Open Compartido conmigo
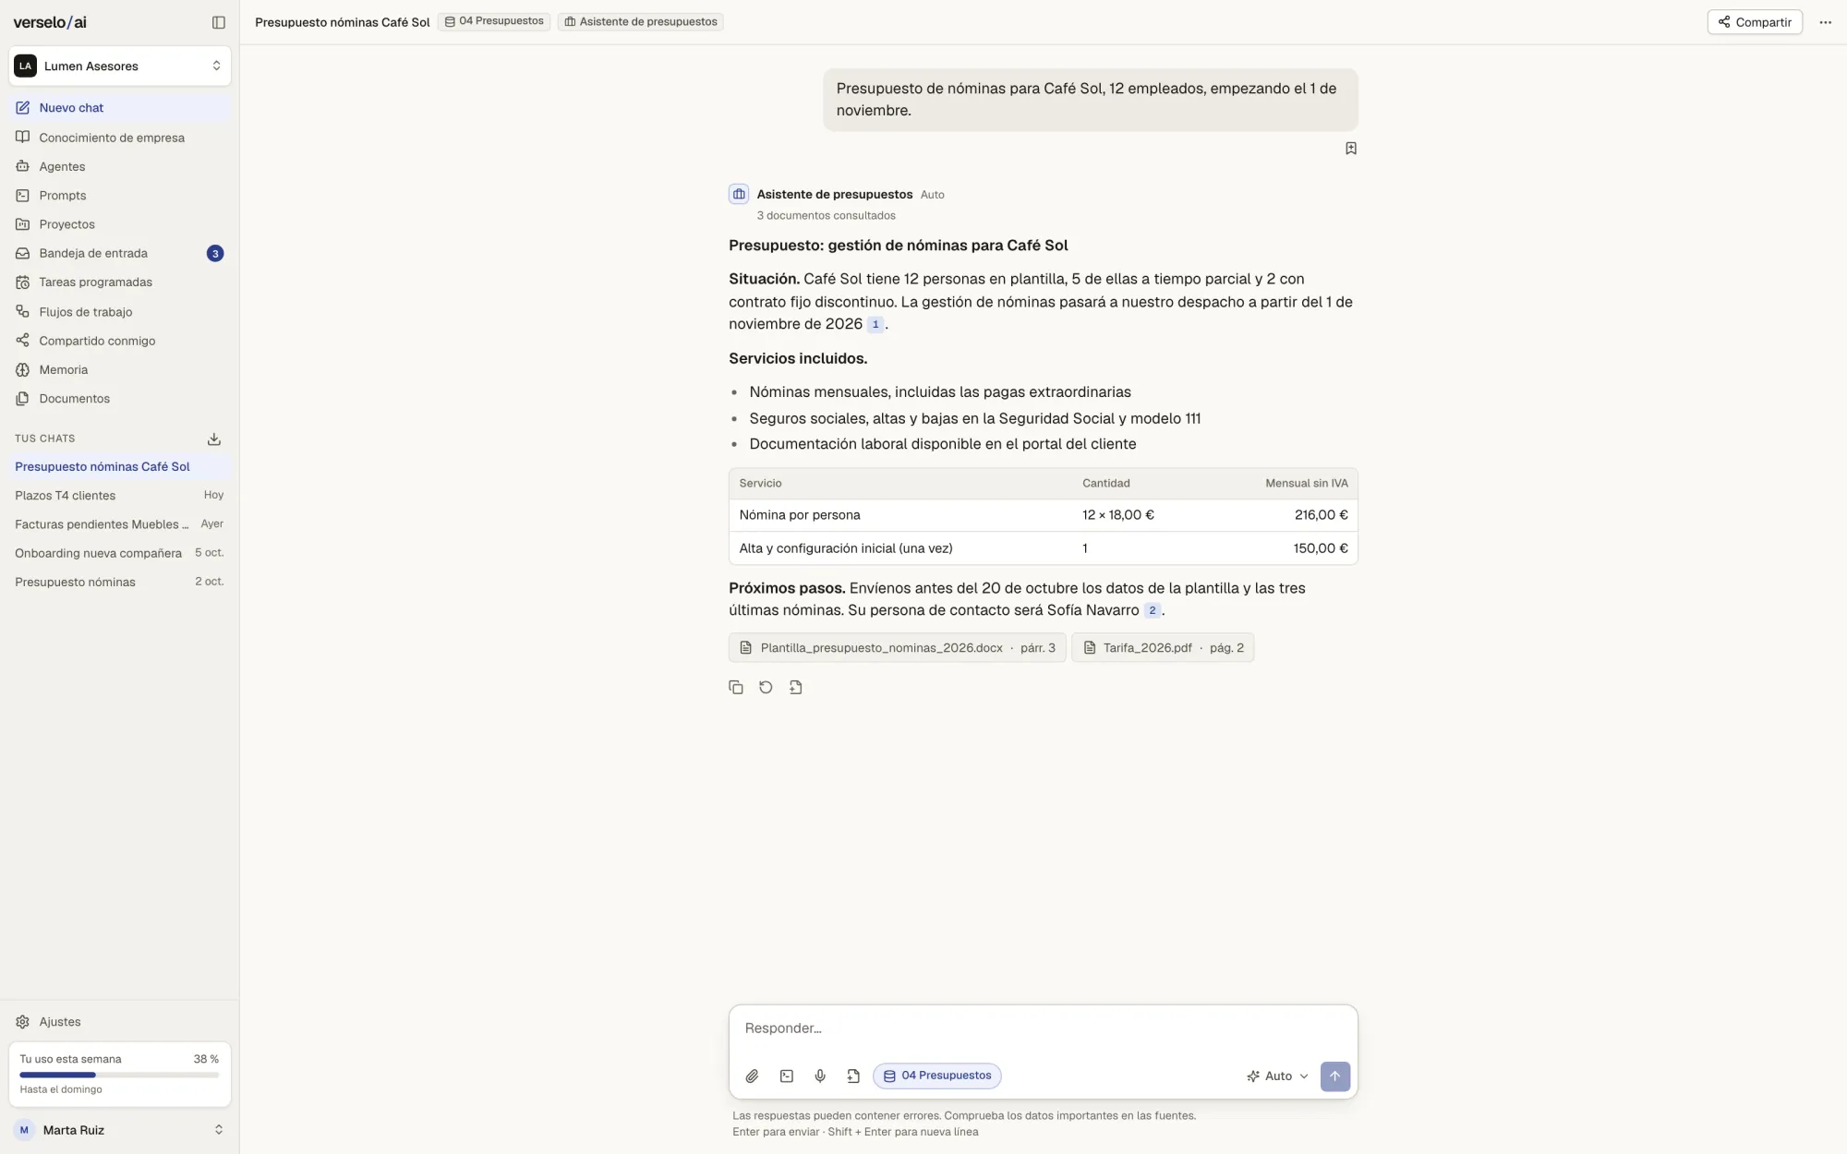 pyautogui.click(x=120, y=341)
